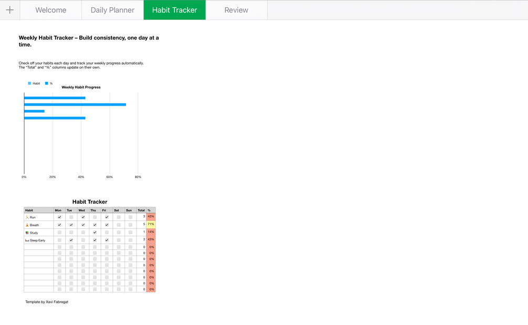Screen dimensions: 528x325
Task: Click the meditation emoji beside Breath
Action: click(27, 225)
